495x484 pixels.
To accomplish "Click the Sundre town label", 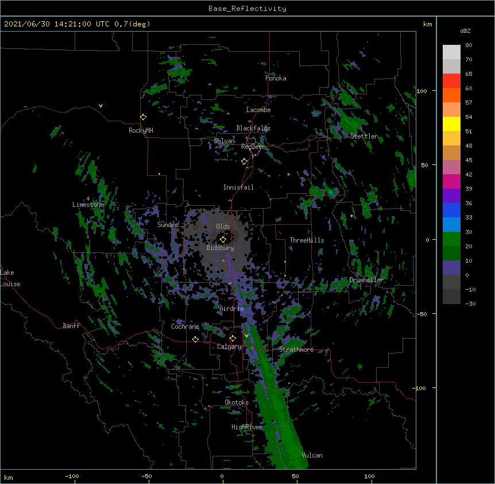I will (x=168, y=225).
